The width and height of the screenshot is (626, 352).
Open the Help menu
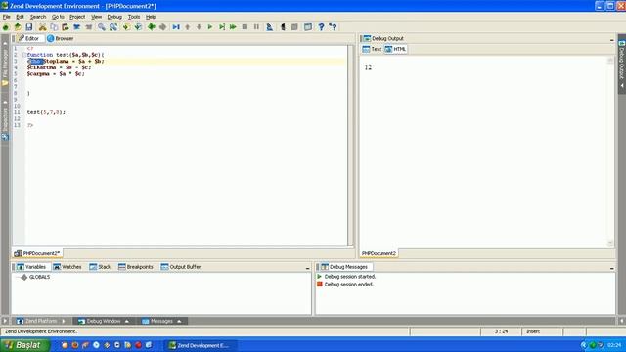click(151, 17)
